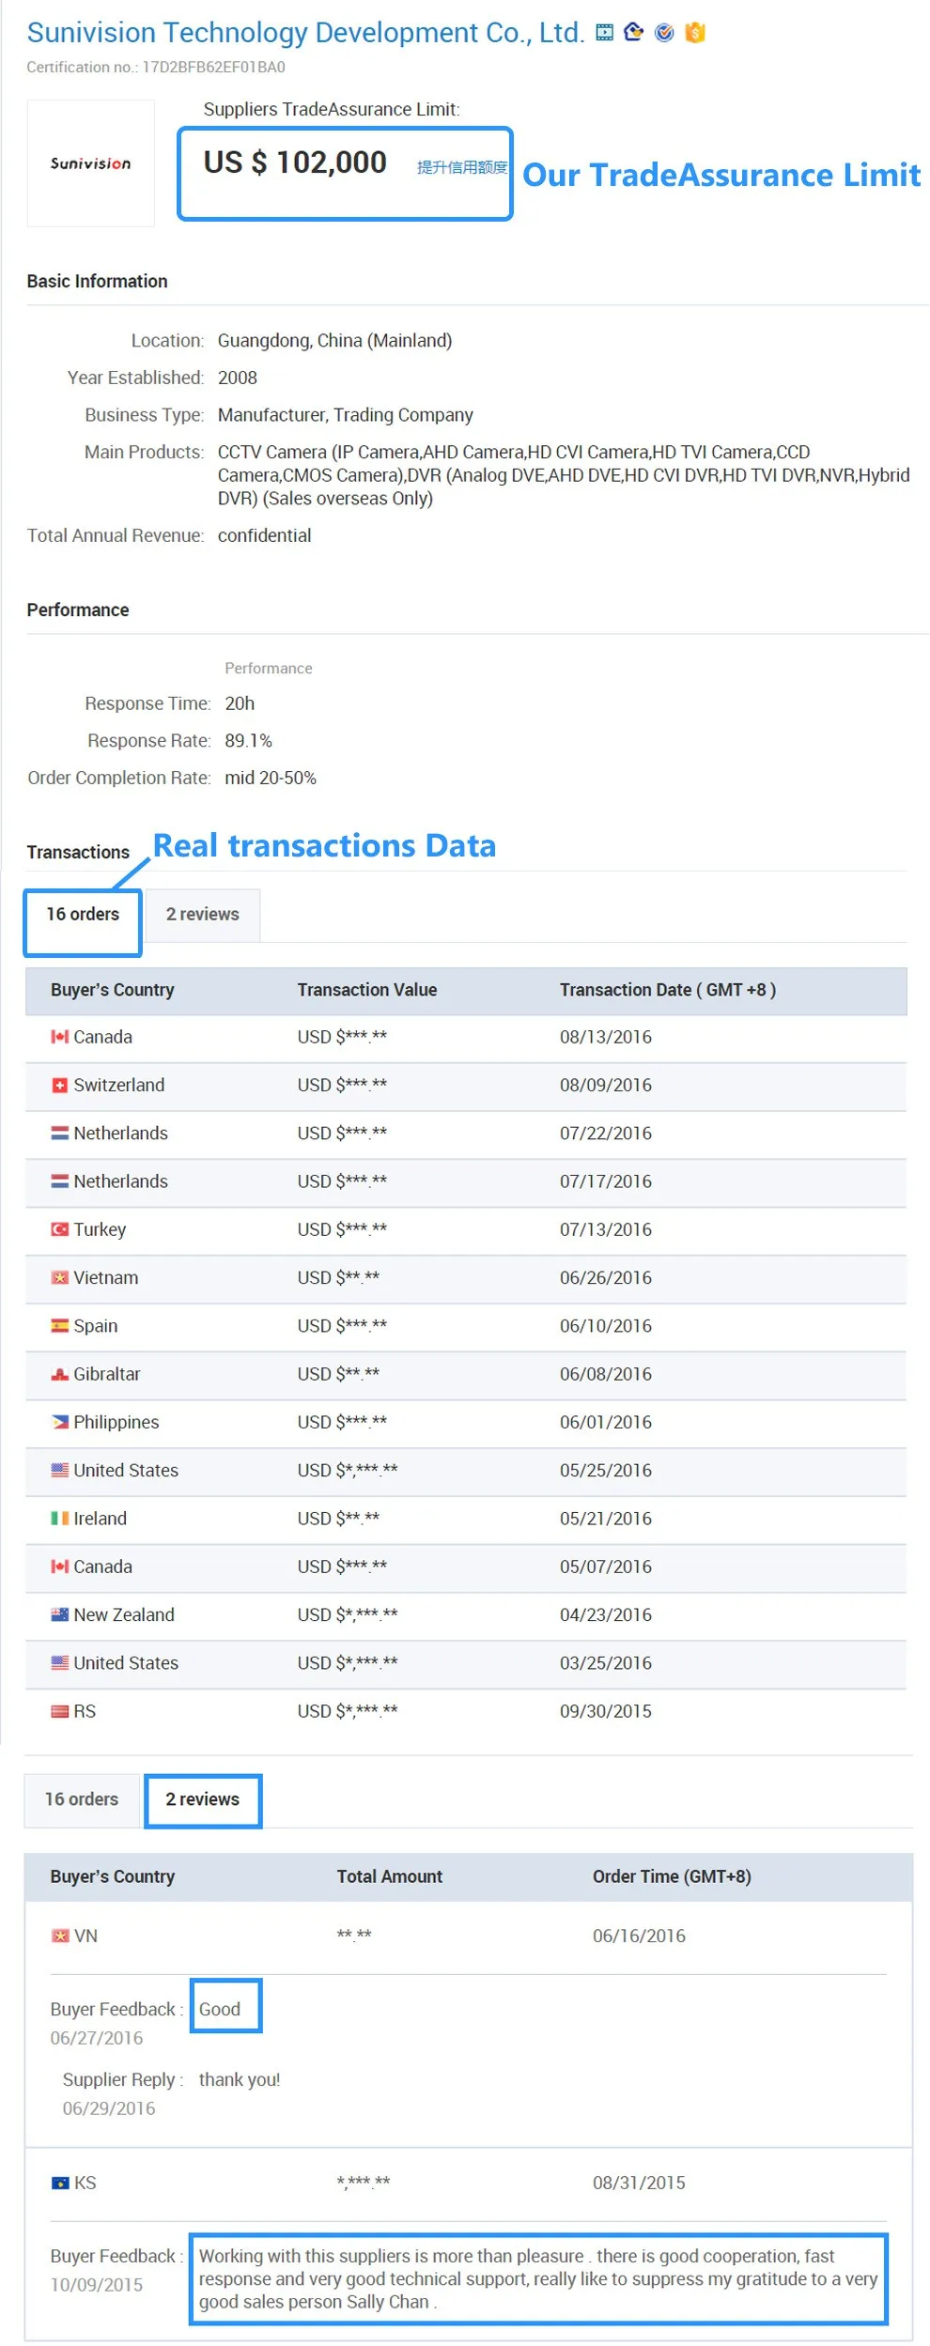
Task: Click the Sunivision company logo thumbnail
Action: [x=91, y=164]
